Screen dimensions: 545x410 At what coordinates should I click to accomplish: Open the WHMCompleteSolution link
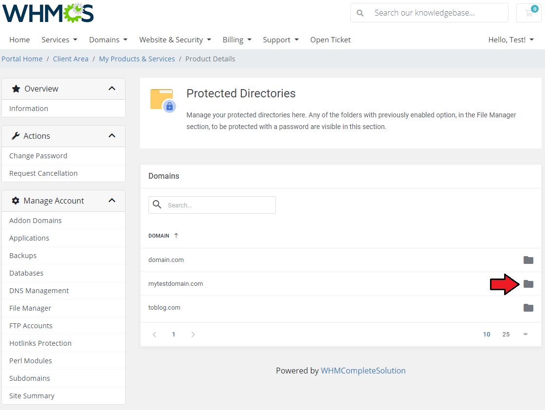point(363,371)
